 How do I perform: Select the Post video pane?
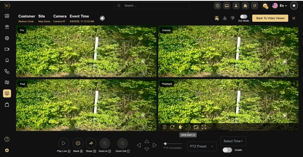point(86,105)
